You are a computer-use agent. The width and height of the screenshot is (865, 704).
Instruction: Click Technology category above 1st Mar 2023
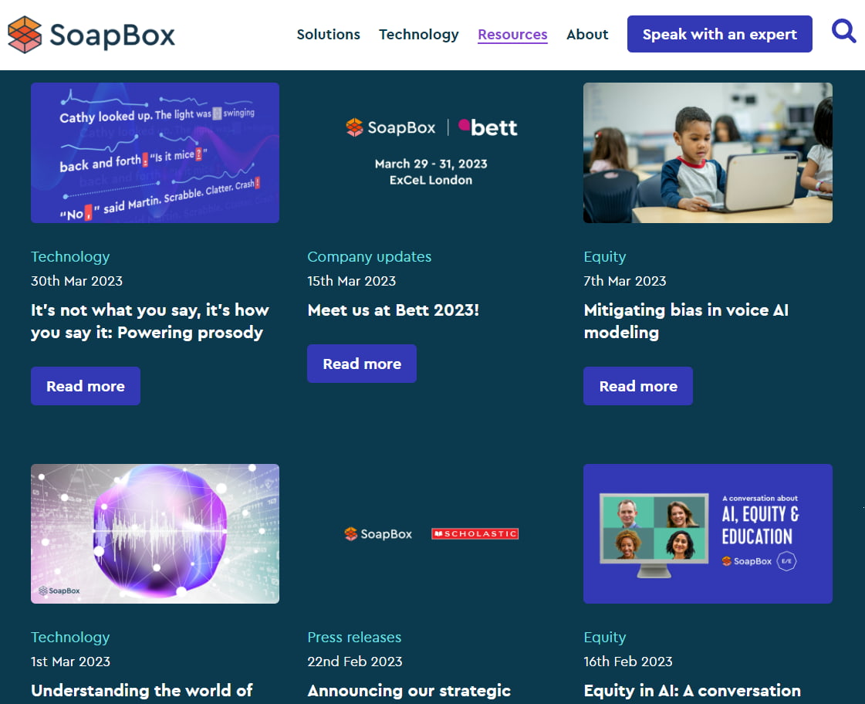70,638
